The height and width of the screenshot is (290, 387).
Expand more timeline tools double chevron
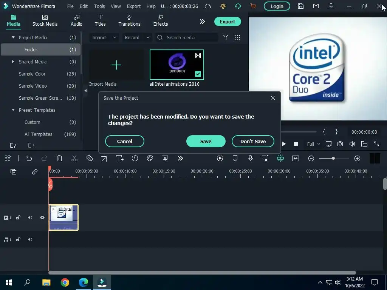click(180, 158)
